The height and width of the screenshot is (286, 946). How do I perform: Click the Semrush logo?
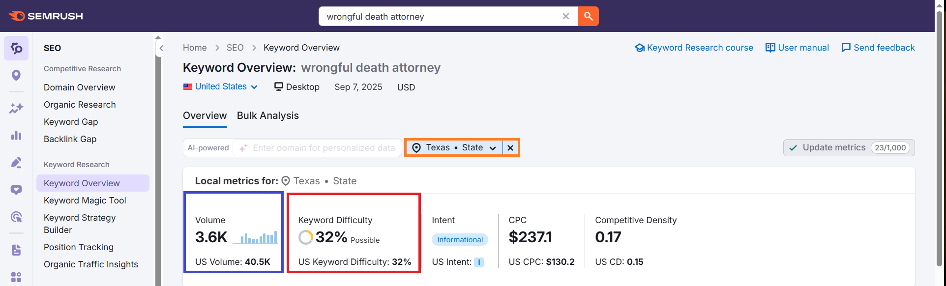(x=46, y=16)
